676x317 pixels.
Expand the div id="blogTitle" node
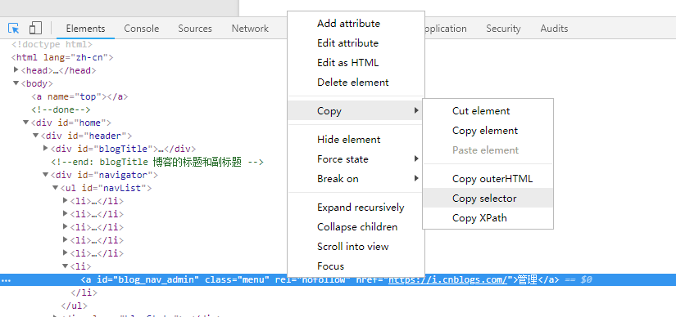tap(46, 149)
